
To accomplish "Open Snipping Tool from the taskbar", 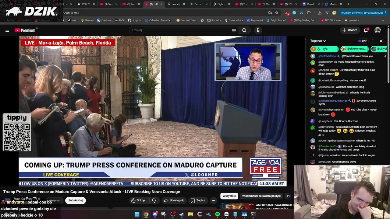I will pos(164,214).
